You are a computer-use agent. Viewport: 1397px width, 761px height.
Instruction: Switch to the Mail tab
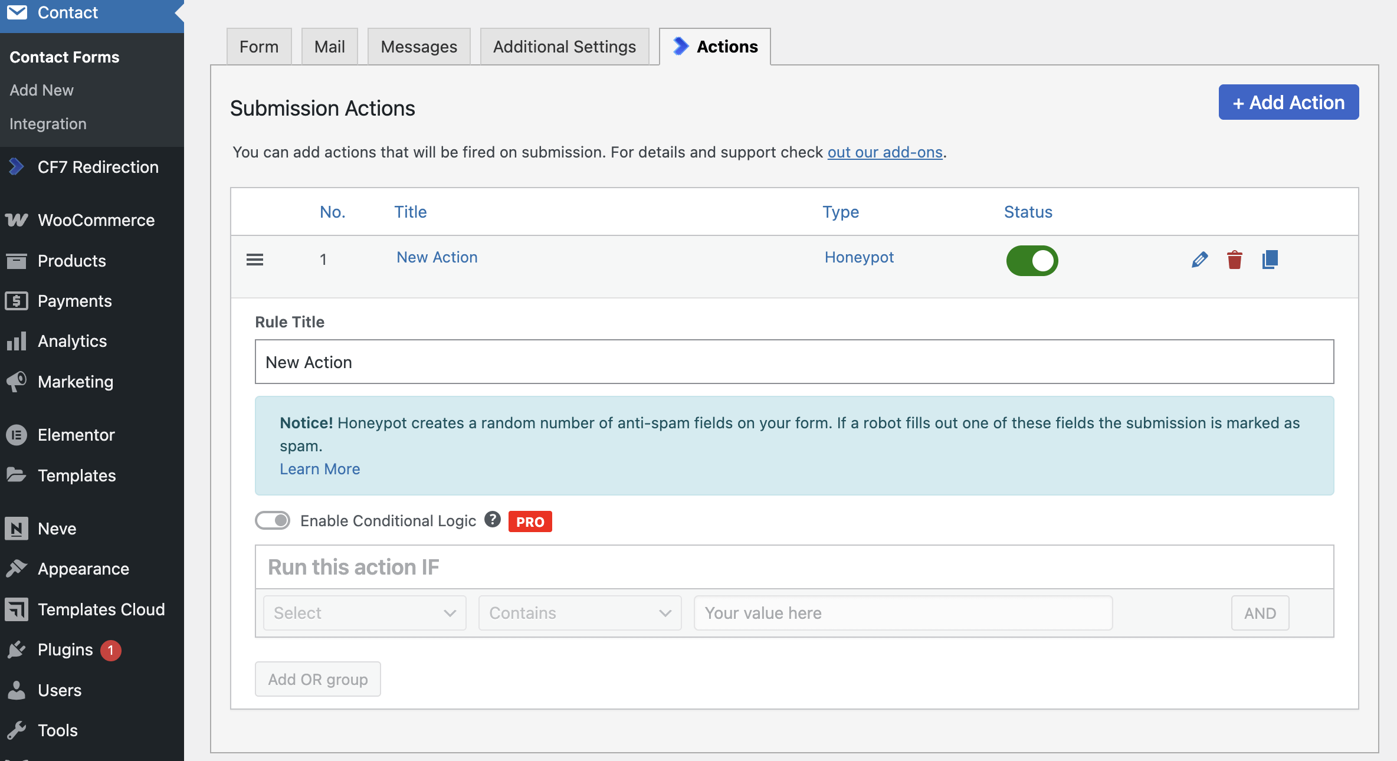click(329, 47)
